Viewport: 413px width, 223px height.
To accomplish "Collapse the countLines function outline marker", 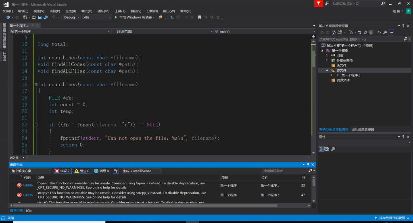I will click(x=36, y=85).
